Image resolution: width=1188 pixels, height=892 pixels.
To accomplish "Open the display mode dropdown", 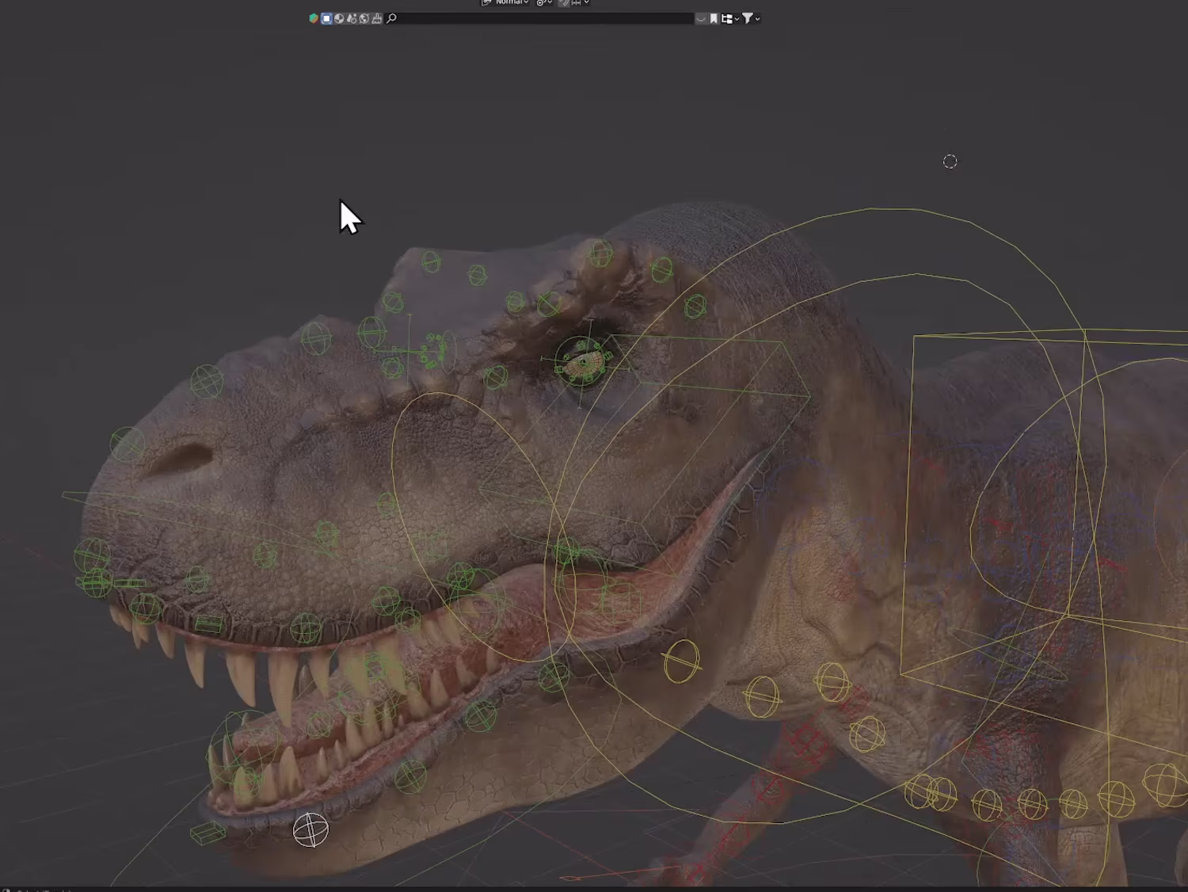I will coord(730,18).
